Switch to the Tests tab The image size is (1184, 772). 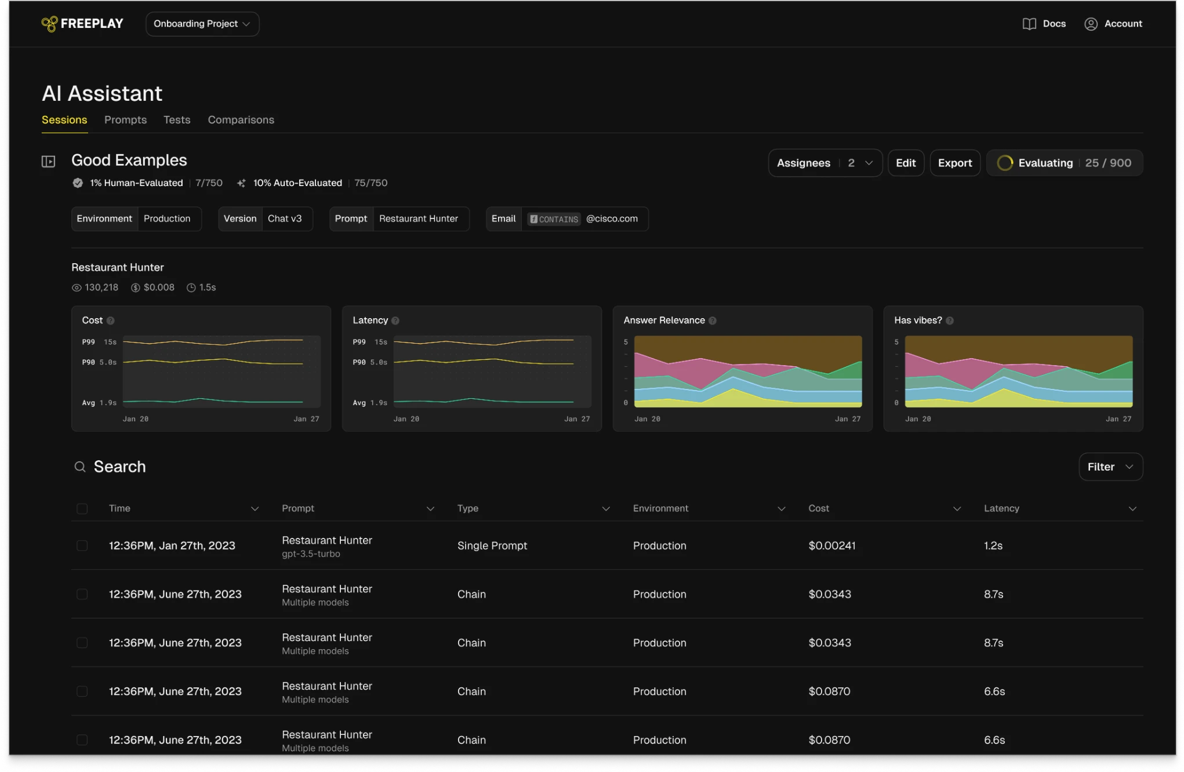[177, 120]
